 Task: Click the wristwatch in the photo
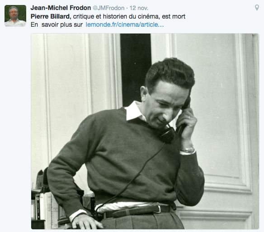pyautogui.click(x=188, y=150)
